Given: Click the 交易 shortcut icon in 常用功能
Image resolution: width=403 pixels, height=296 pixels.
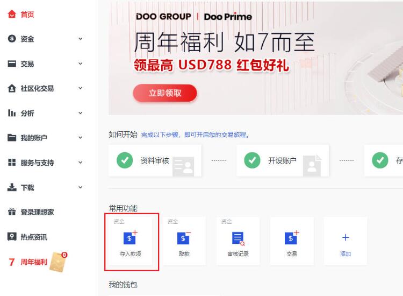Looking at the screenshot, I should tap(292, 238).
